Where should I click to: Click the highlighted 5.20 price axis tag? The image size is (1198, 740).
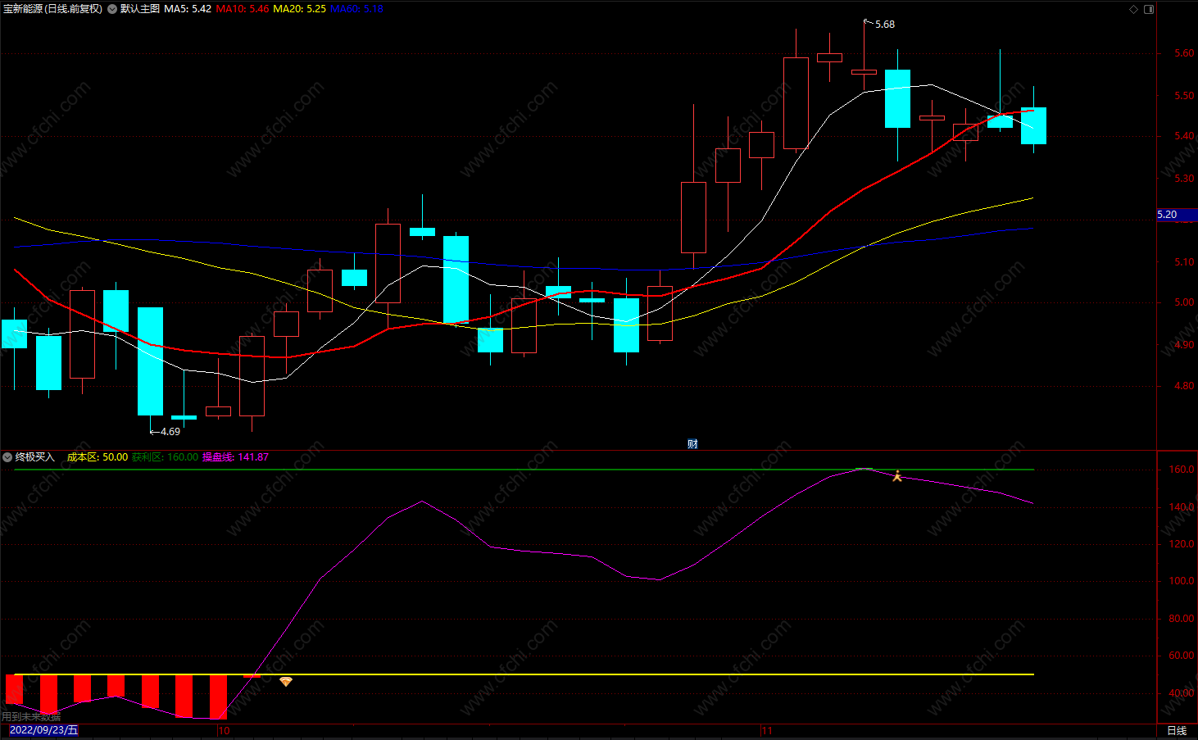click(1177, 215)
